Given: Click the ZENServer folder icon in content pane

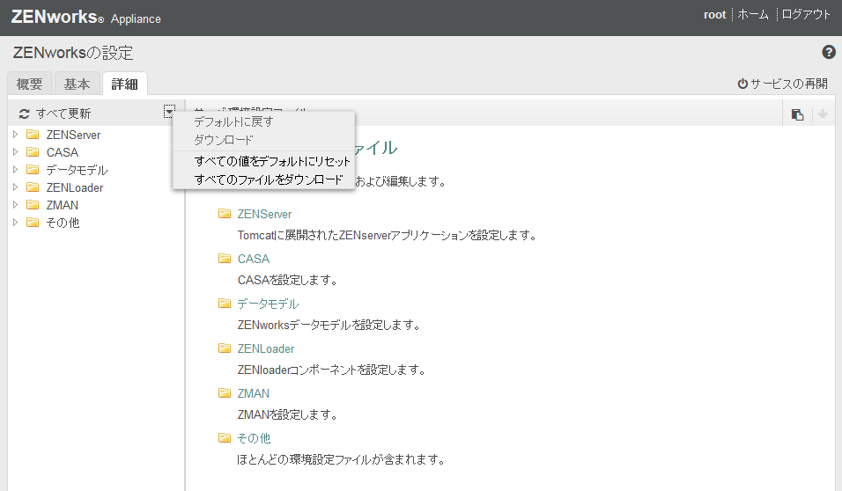Looking at the screenshot, I should tap(224, 214).
